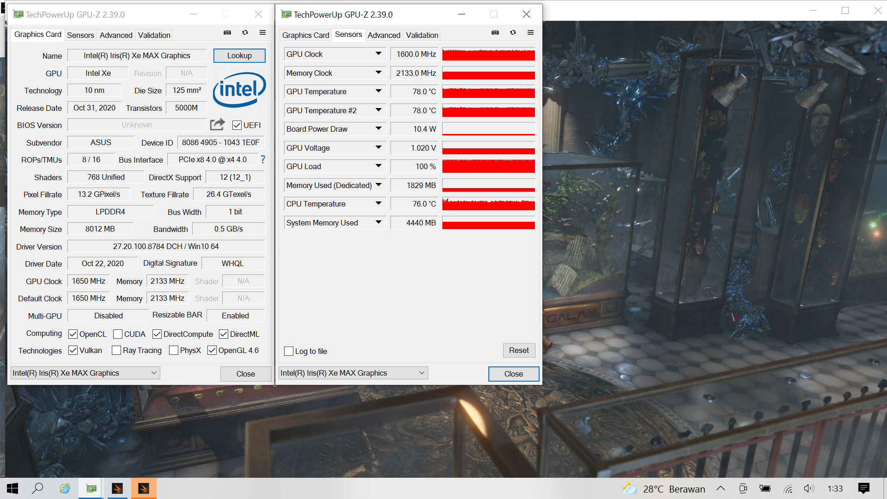Reset the sensor readings
This screenshot has width=887, height=499.
[x=519, y=350]
